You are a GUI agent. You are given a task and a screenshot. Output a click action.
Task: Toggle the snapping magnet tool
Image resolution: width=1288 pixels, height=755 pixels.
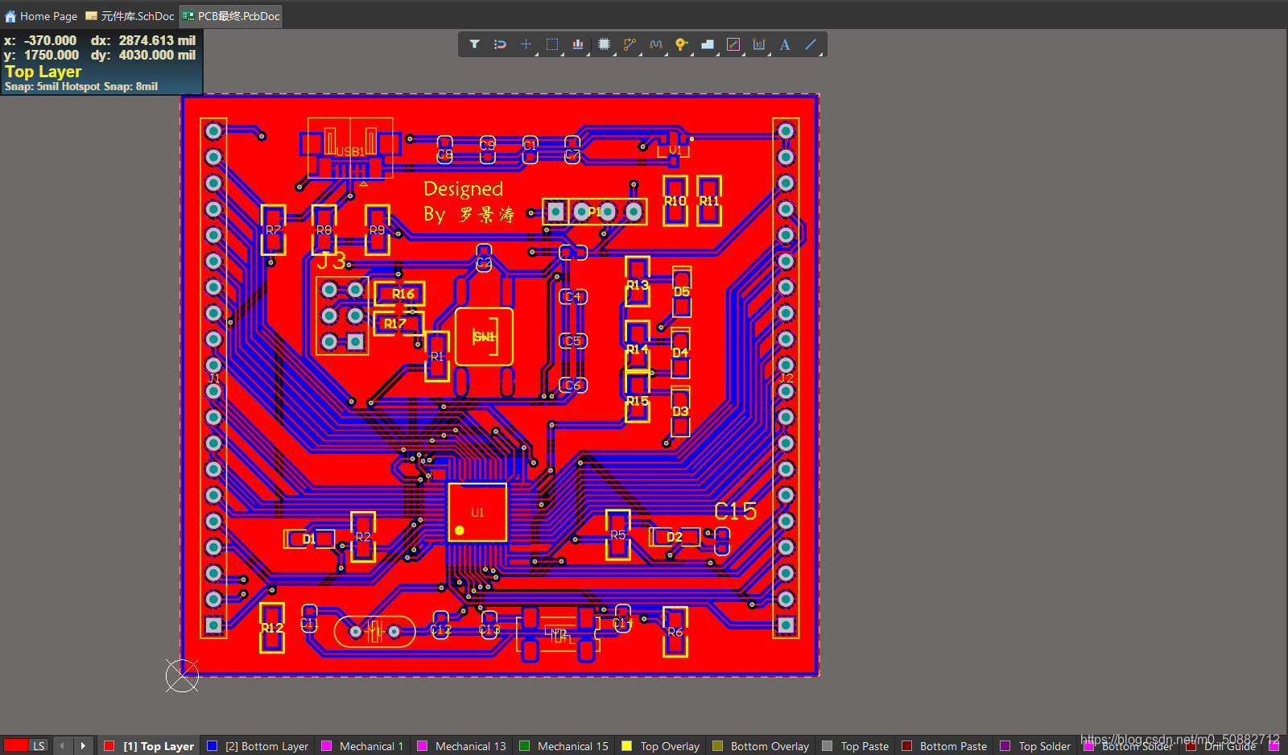click(x=500, y=44)
